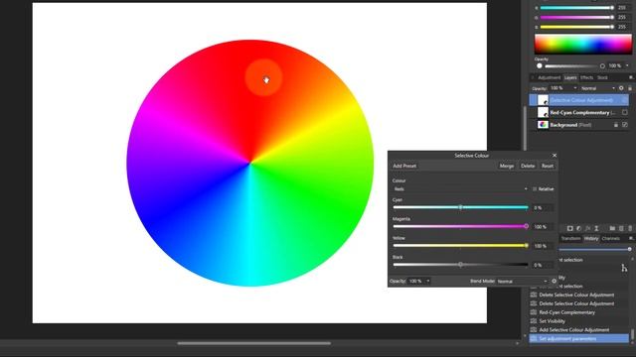The height and width of the screenshot is (357, 636).
Task: Click history icon beside Red-Cyan Complementary
Action: click(x=534, y=312)
